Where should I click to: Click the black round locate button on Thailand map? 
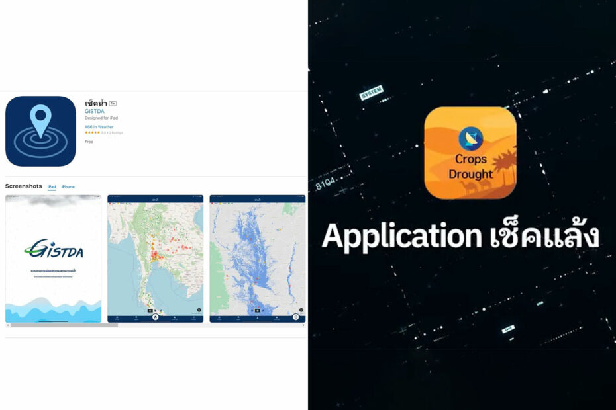pos(199,310)
